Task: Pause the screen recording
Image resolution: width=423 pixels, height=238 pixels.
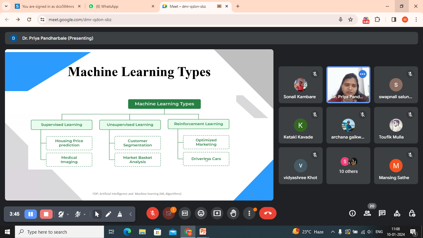Action: pyautogui.click(x=31, y=214)
